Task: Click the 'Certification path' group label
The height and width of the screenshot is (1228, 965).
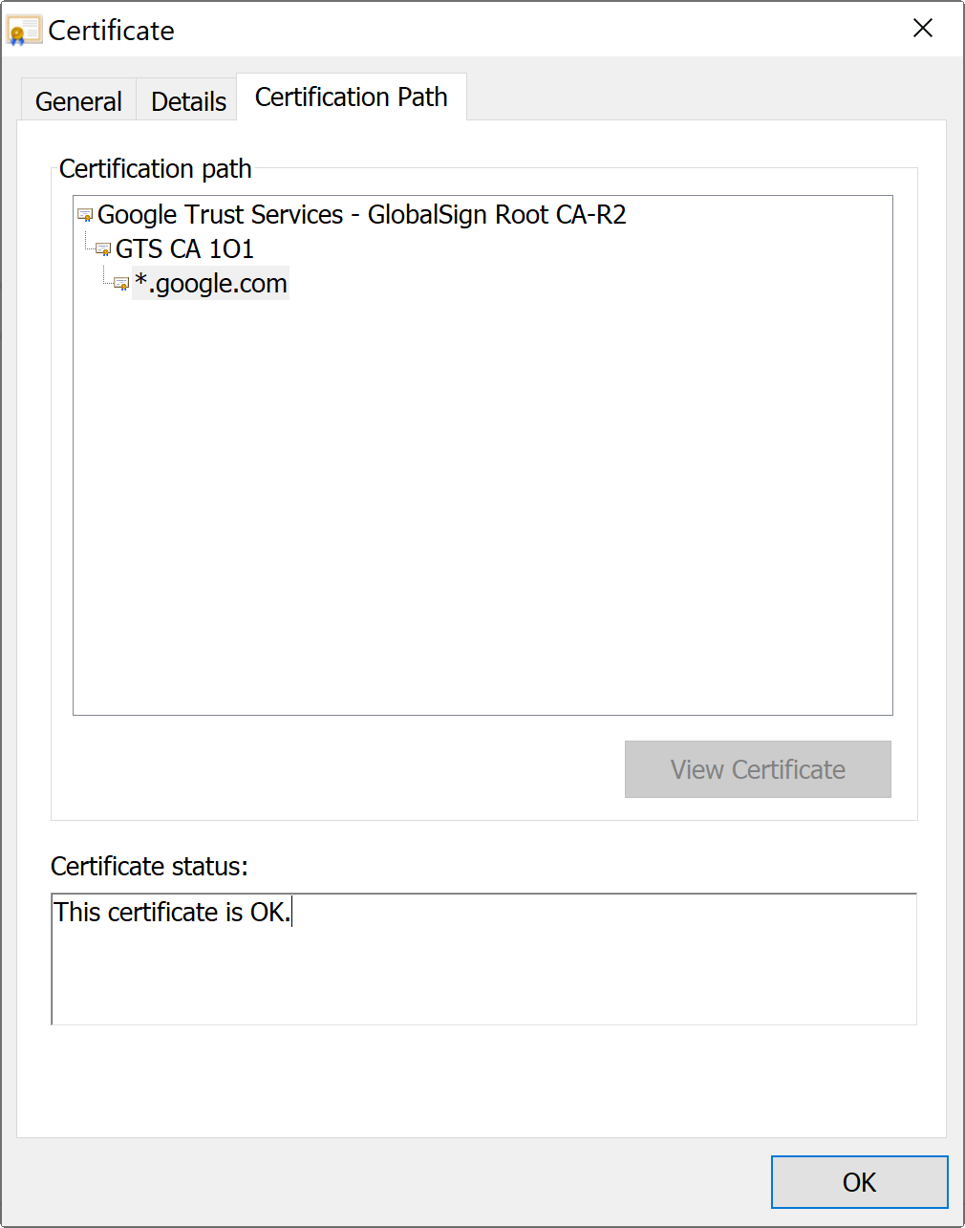Action: tap(156, 168)
